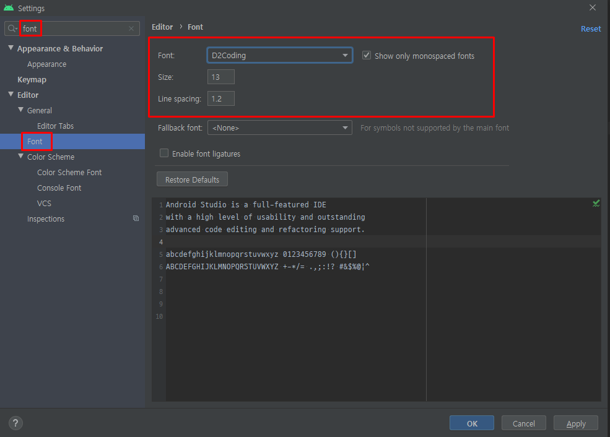Open Console Font settings
This screenshot has width=610, height=437.
point(59,188)
